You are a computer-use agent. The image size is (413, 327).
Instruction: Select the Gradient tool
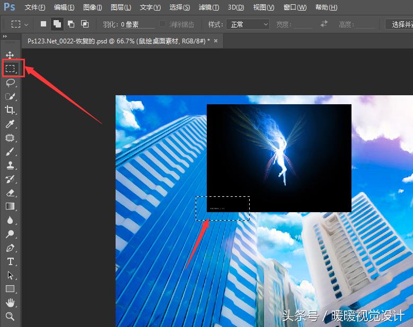coord(10,206)
